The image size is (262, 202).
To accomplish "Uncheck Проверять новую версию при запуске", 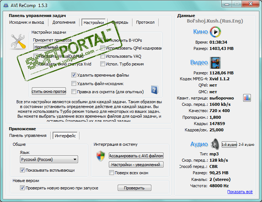I will (x=22, y=188).
